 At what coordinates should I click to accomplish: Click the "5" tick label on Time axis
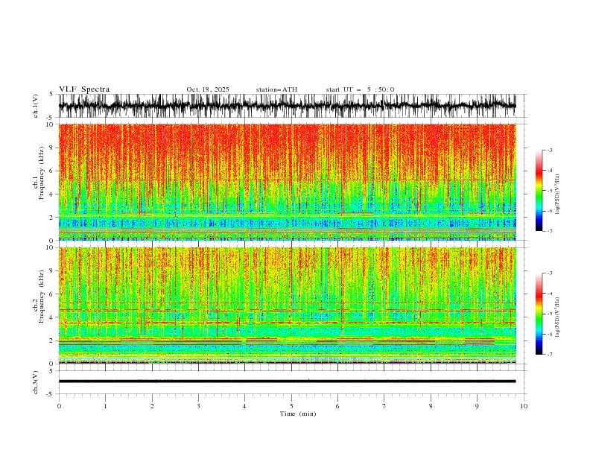291,406
